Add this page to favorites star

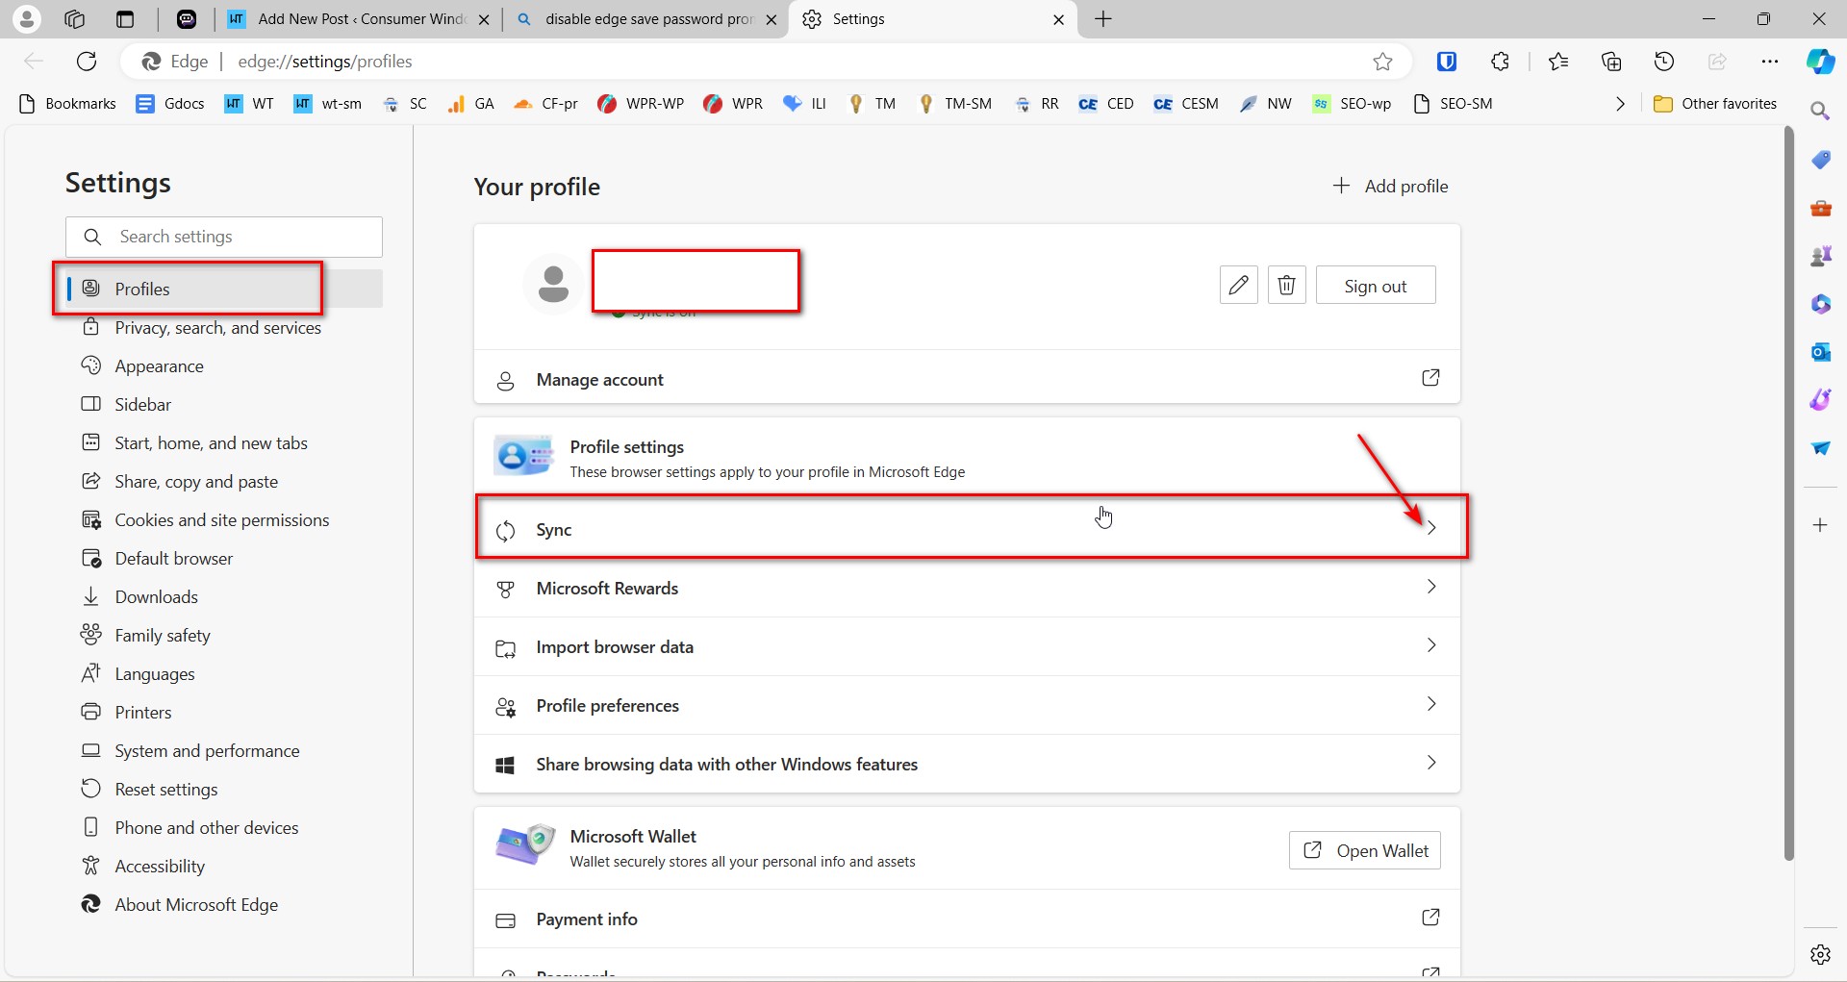coord(1382,62)
